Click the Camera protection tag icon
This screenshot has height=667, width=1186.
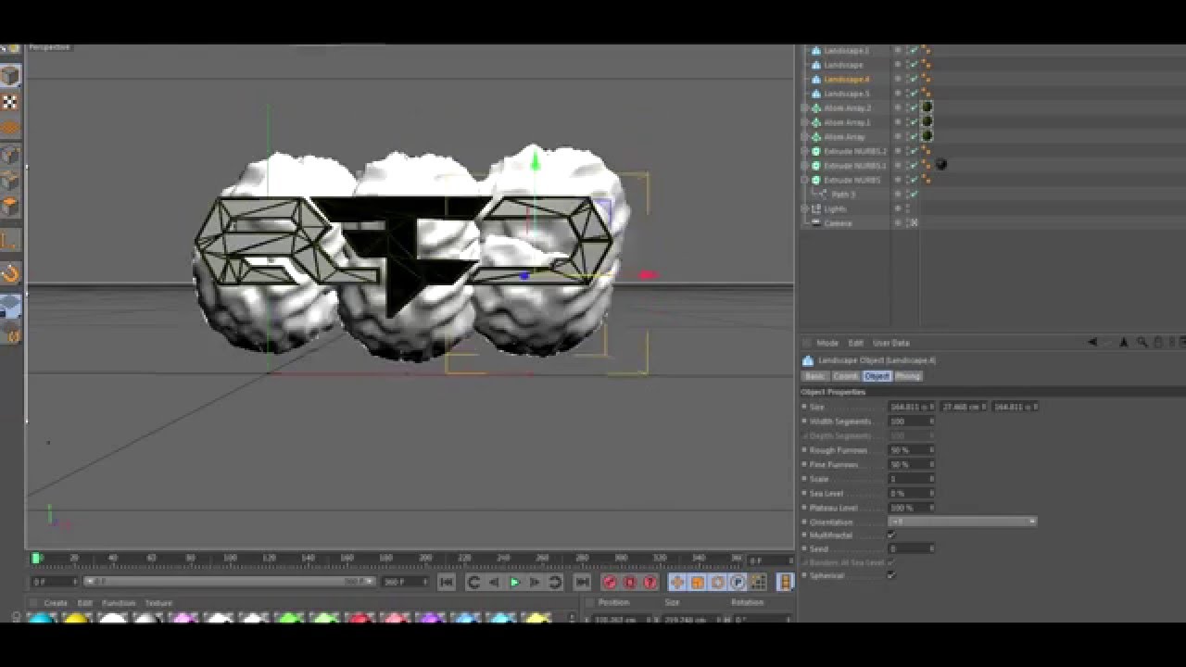pos(913,223)
